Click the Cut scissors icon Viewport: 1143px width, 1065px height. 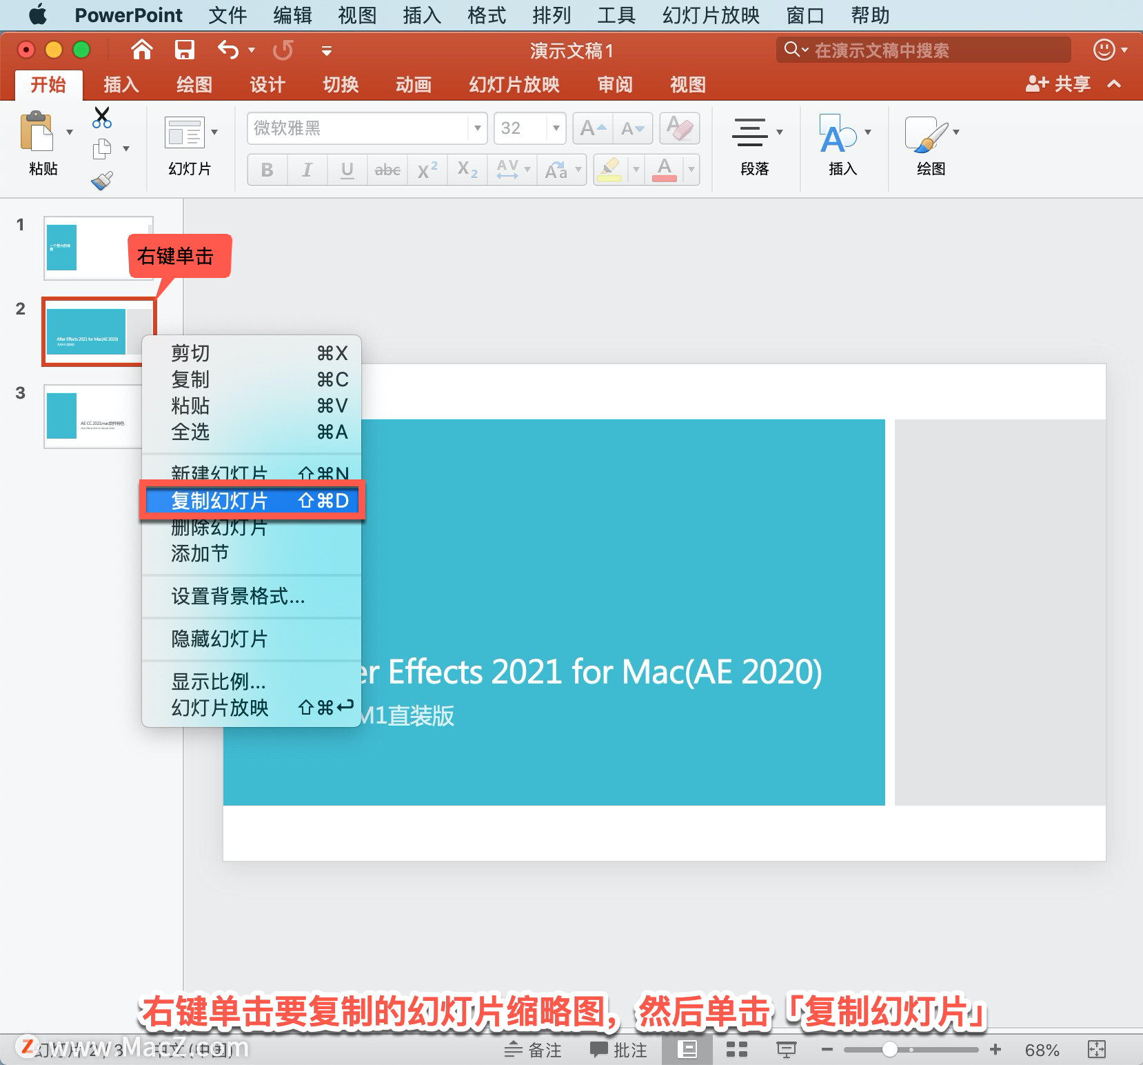102,117
